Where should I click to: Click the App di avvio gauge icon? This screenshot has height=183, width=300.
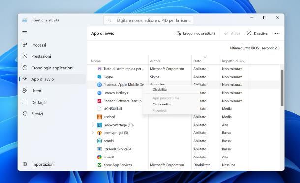(x=25, y=79)
